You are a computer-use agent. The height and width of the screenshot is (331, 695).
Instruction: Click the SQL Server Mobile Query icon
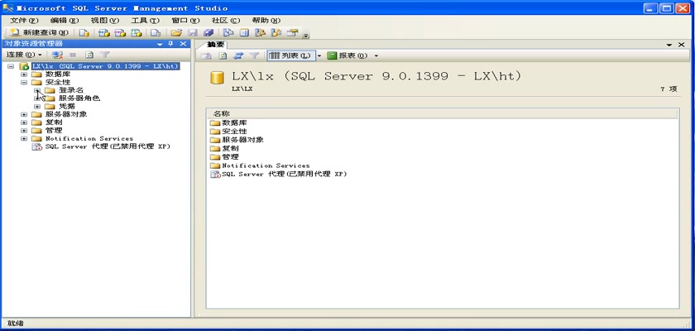tap(156, 33)
